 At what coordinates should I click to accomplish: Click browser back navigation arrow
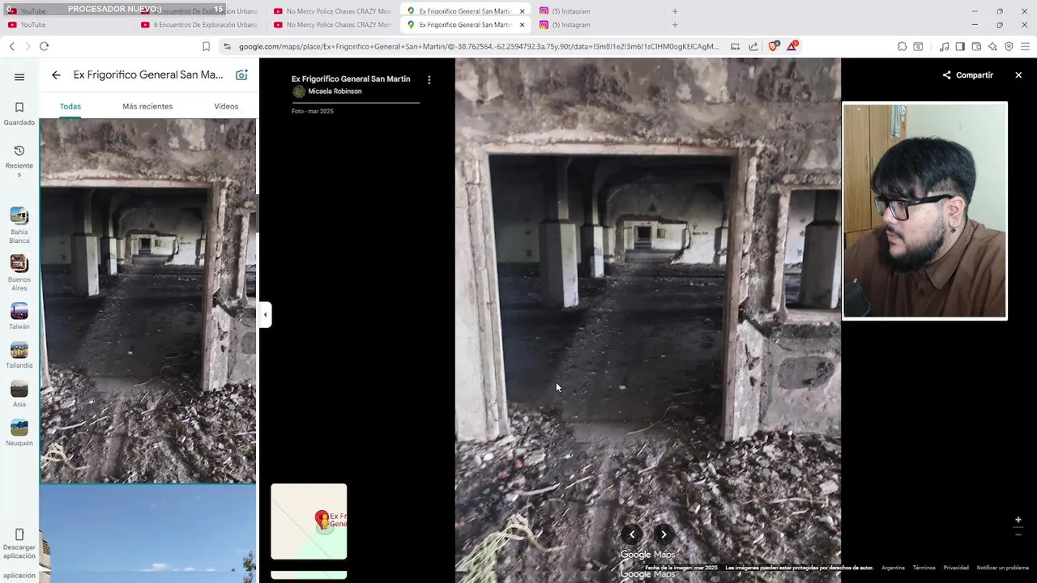[12, 46]
